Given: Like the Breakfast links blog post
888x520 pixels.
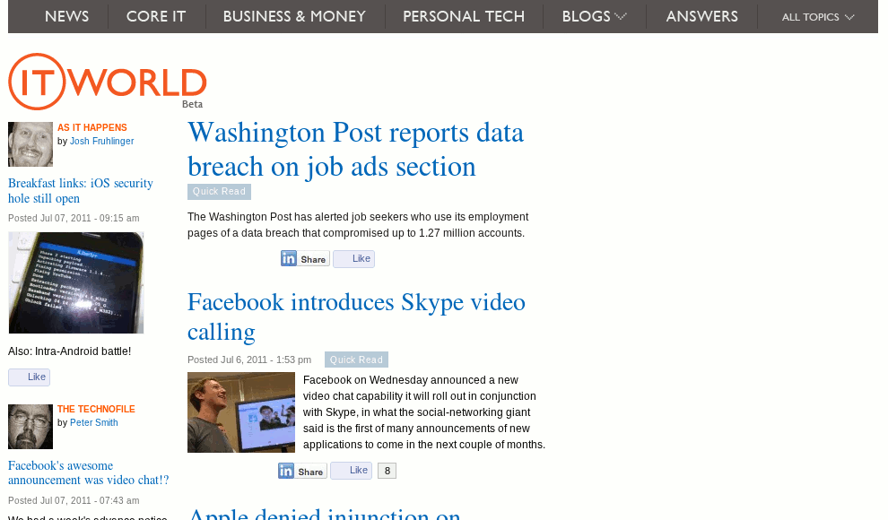Looking at the screenshot, I should coord(29,377).
